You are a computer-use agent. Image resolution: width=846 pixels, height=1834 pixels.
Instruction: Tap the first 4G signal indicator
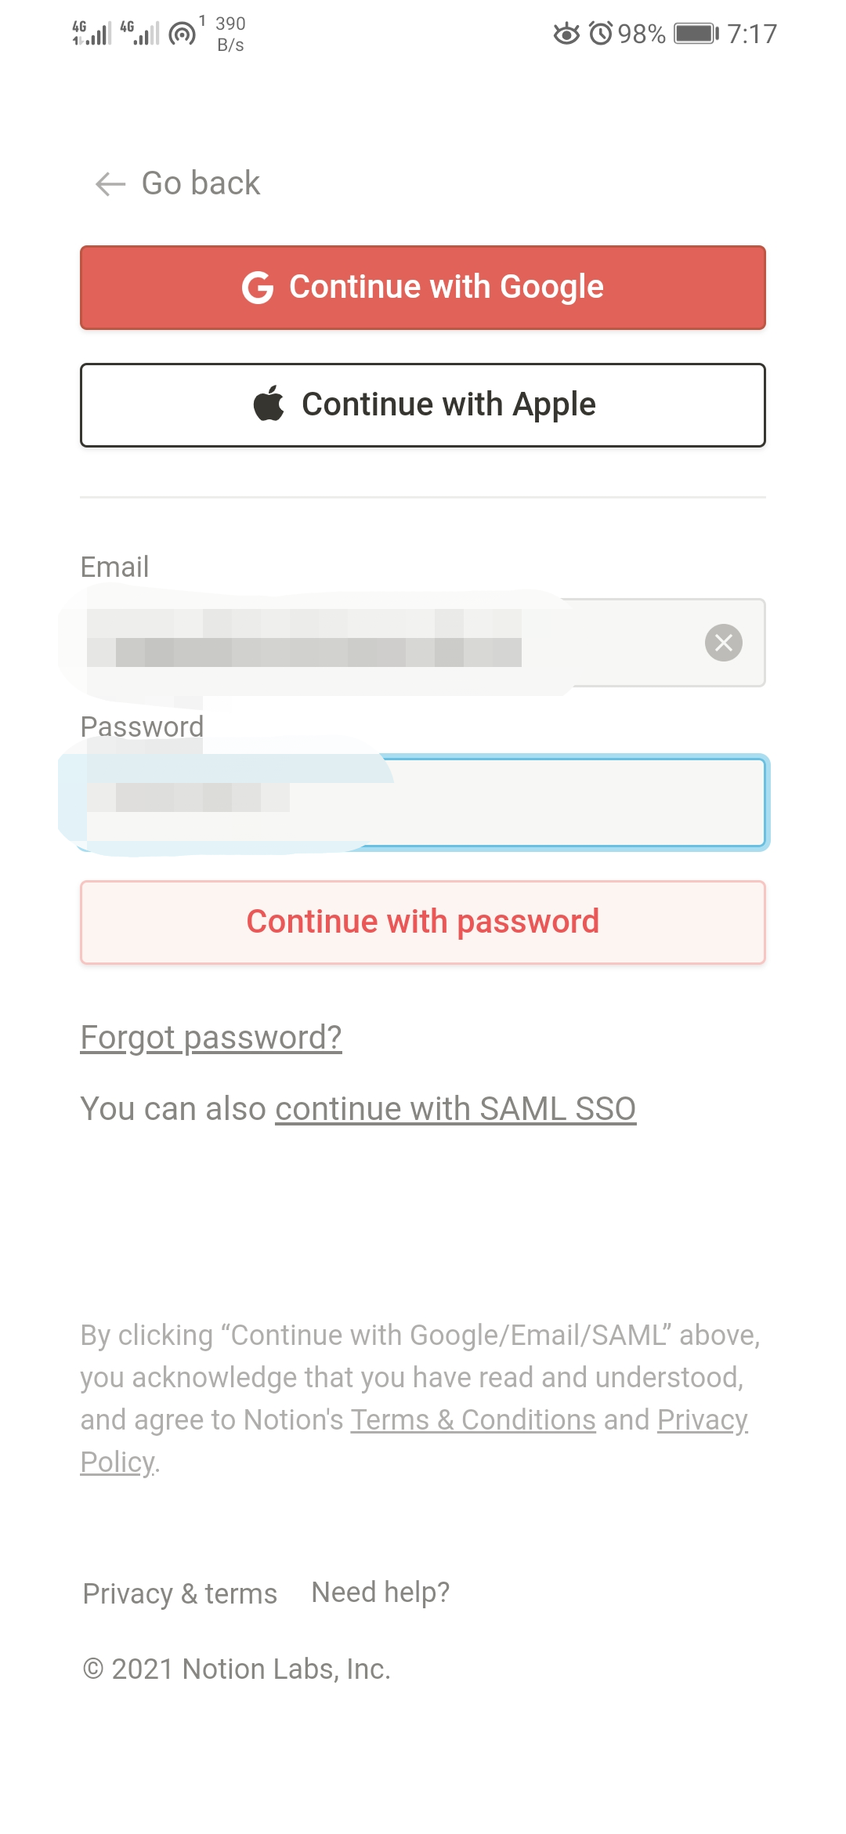(x=91, y=34)
